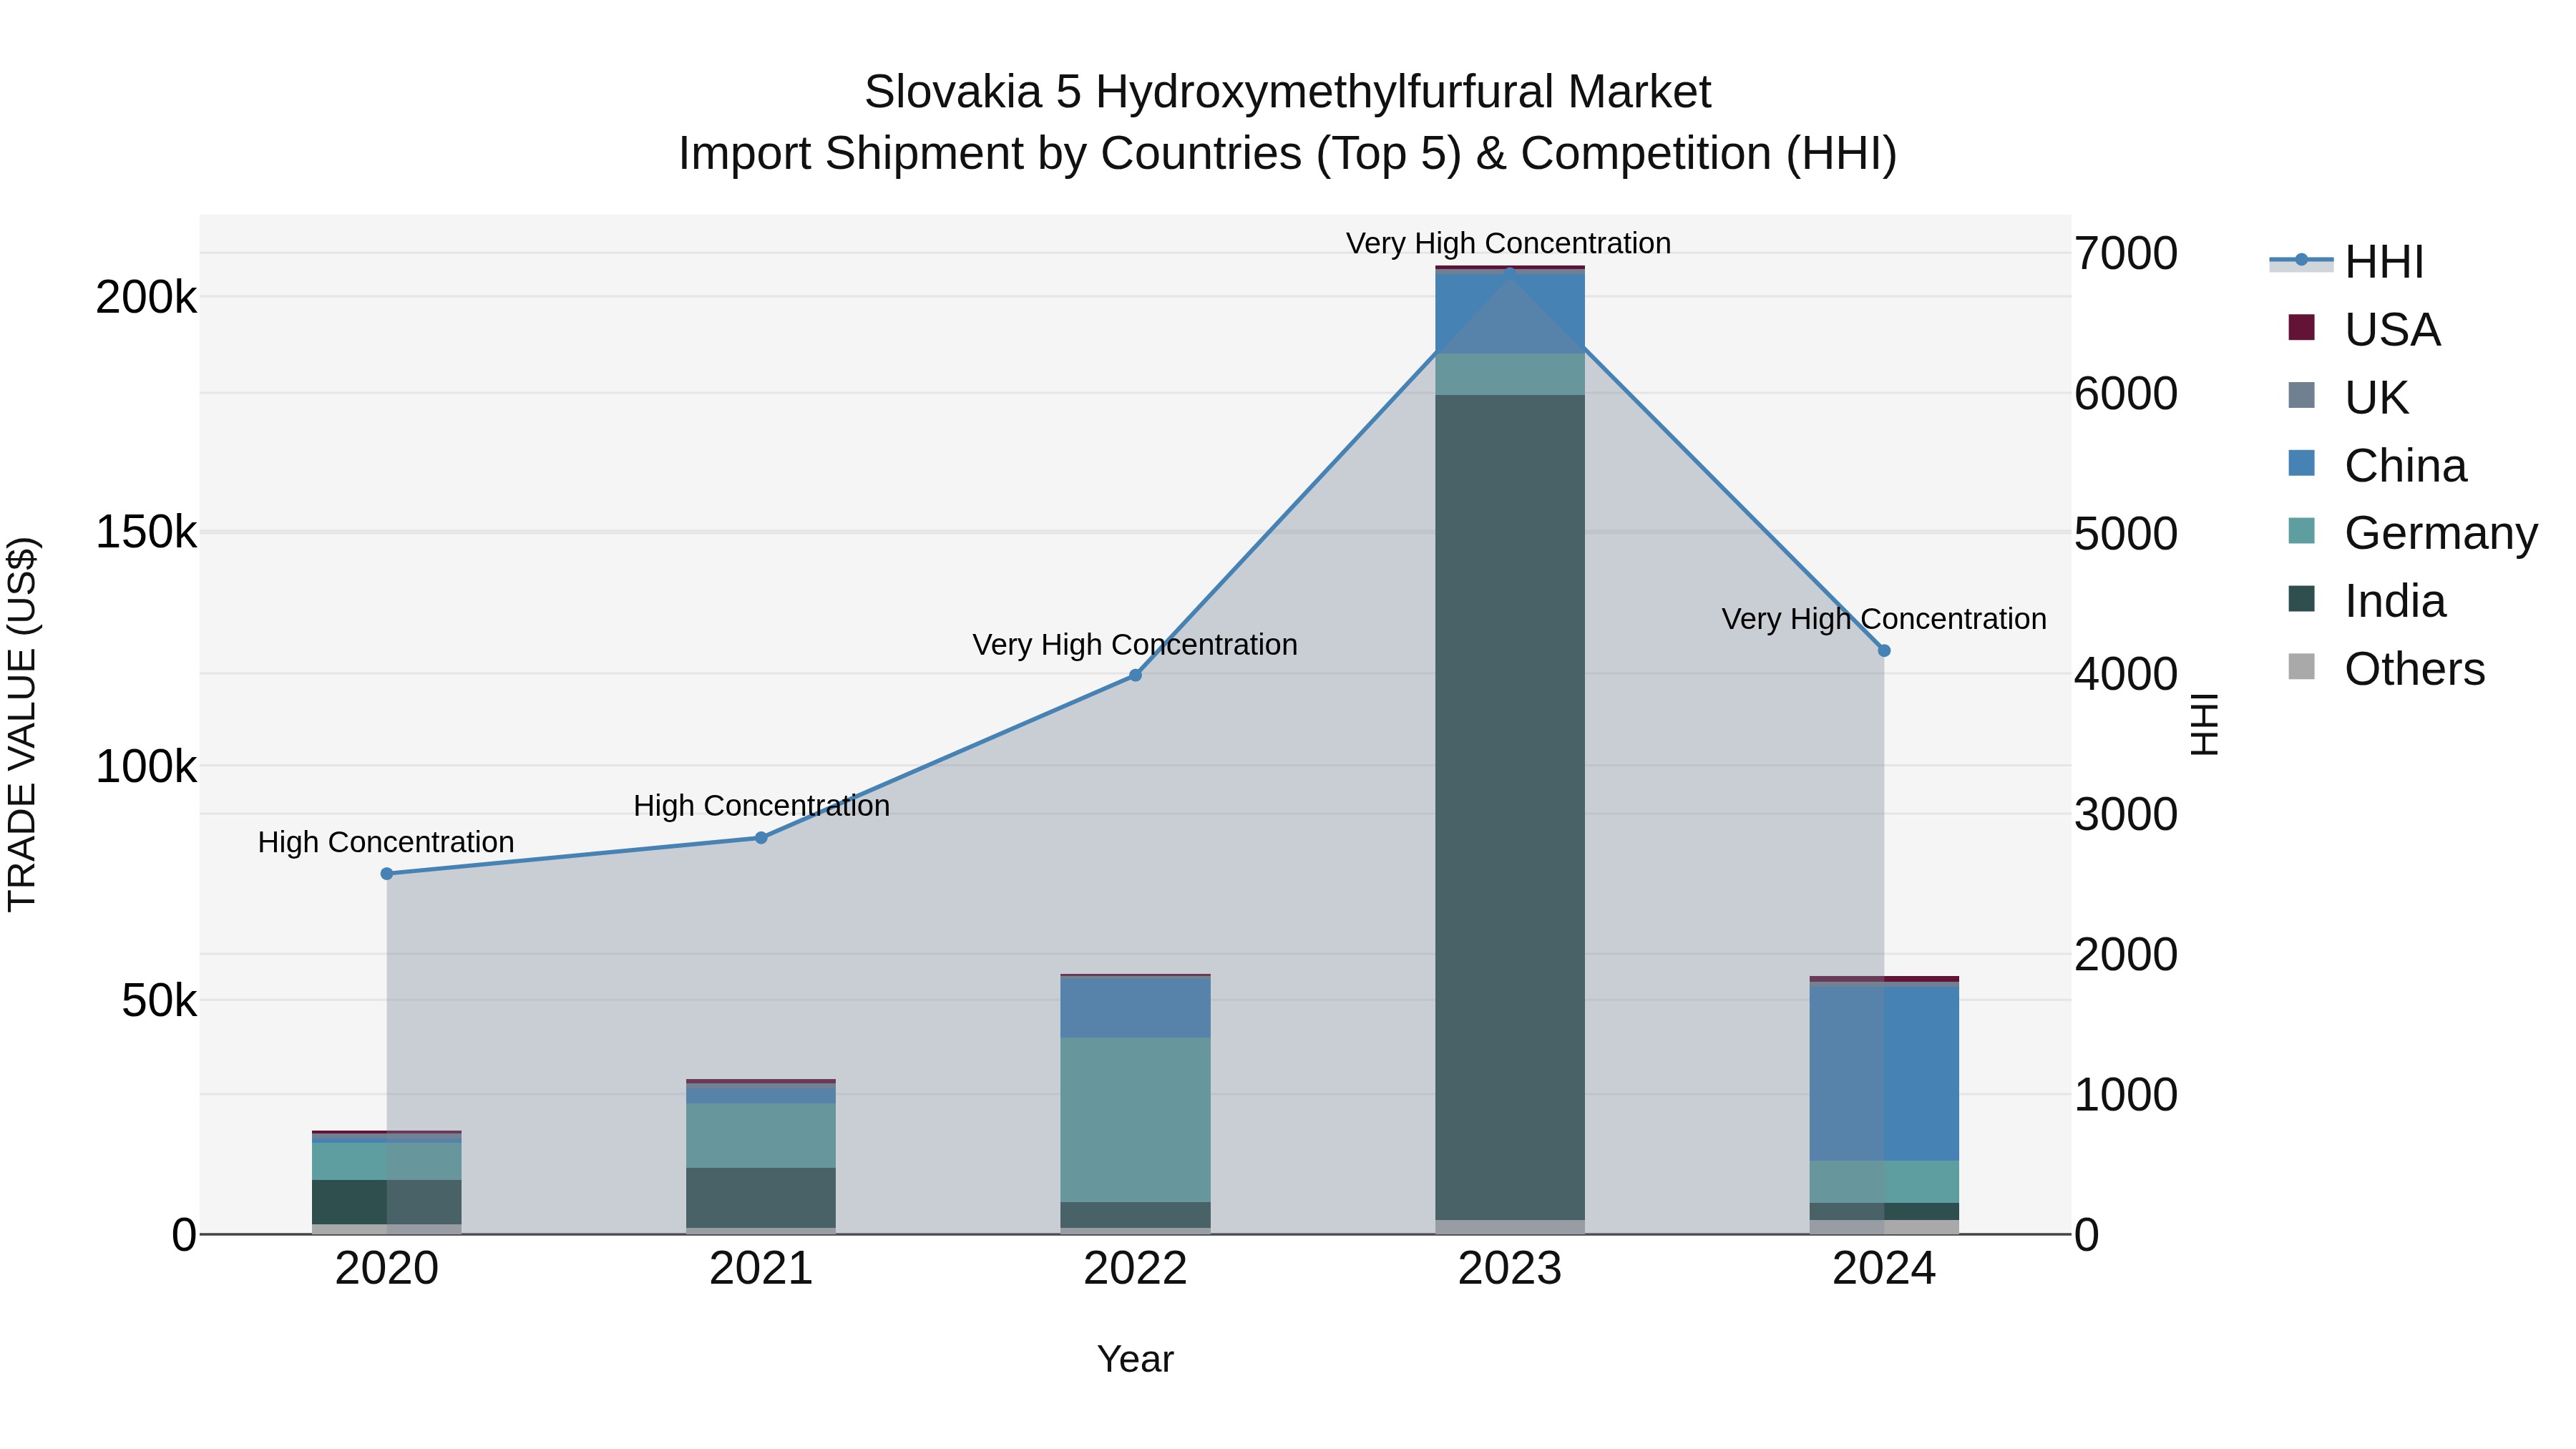Select the 2022 HHI data point
This screenshot has height=1449, width=2576.
pos(1135,676)
